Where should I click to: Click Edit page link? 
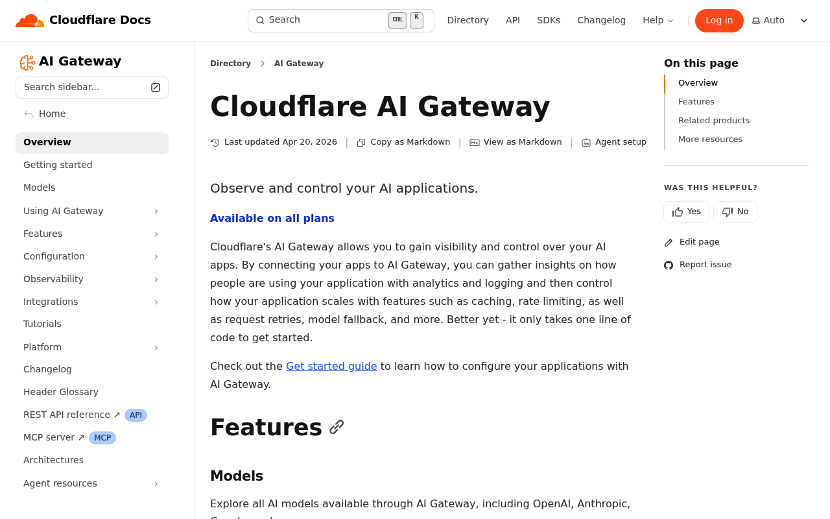(692, 242)
